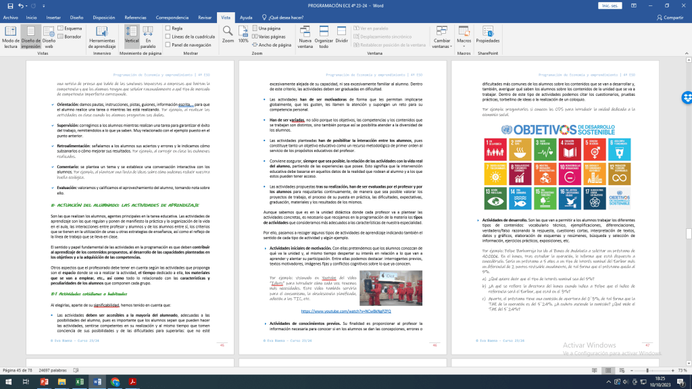Switch to the Referencias tab
The height and width of the screenshot is (389, 692).
click(135, 17)
